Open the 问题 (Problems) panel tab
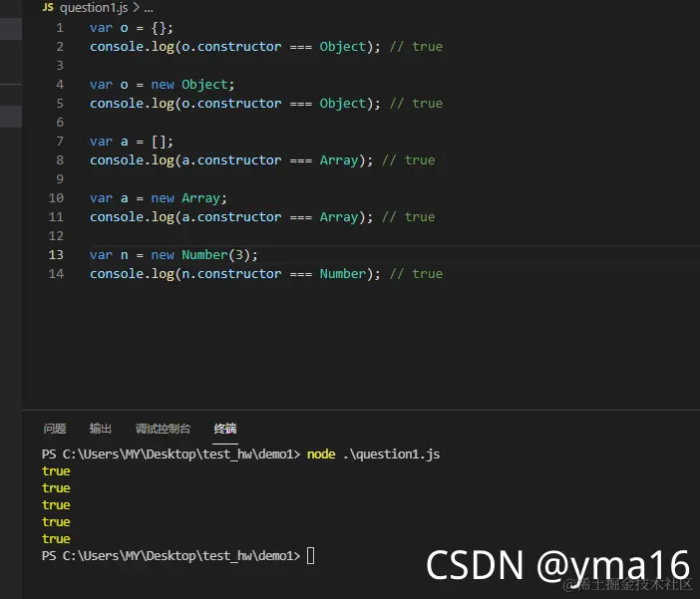The image size is (700, 599). (x=55, y=429)
